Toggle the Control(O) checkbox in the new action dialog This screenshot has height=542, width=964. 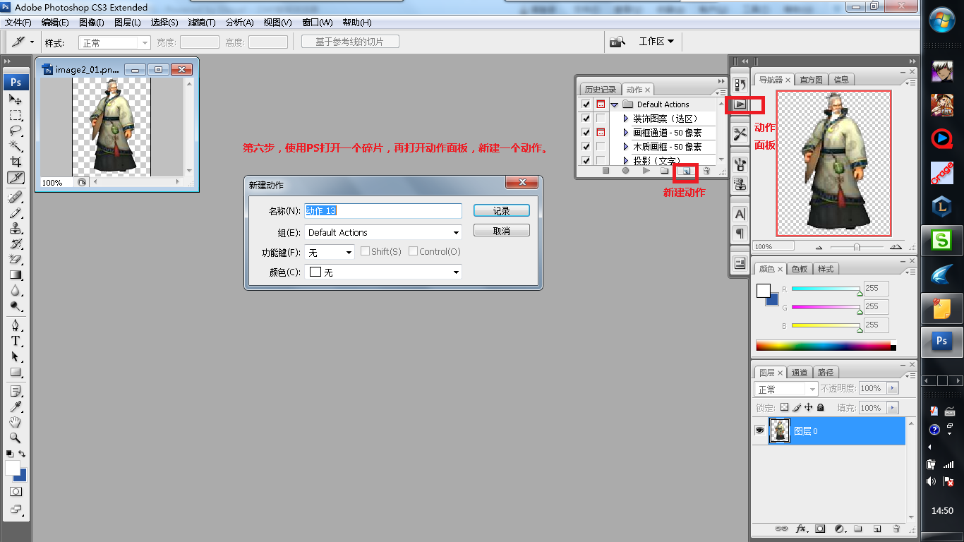(414, 251)
